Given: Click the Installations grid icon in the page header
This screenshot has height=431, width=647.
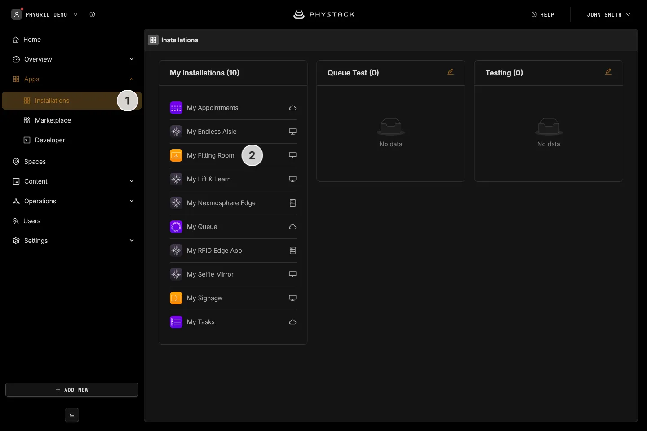Looking at the screenshot, I should coord(153,40).
